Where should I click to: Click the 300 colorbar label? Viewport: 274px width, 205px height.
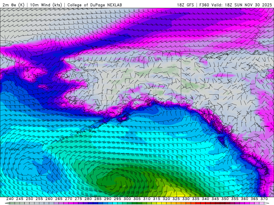pos(127,199)
